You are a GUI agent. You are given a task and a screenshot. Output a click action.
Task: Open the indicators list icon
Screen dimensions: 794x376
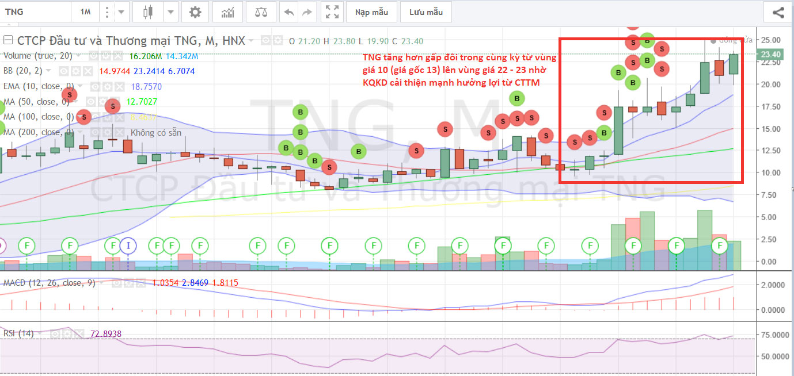click(227, 11)
